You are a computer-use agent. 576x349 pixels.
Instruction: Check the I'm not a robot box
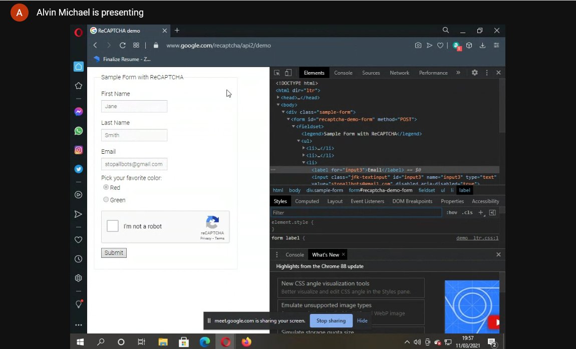[112, 225]
